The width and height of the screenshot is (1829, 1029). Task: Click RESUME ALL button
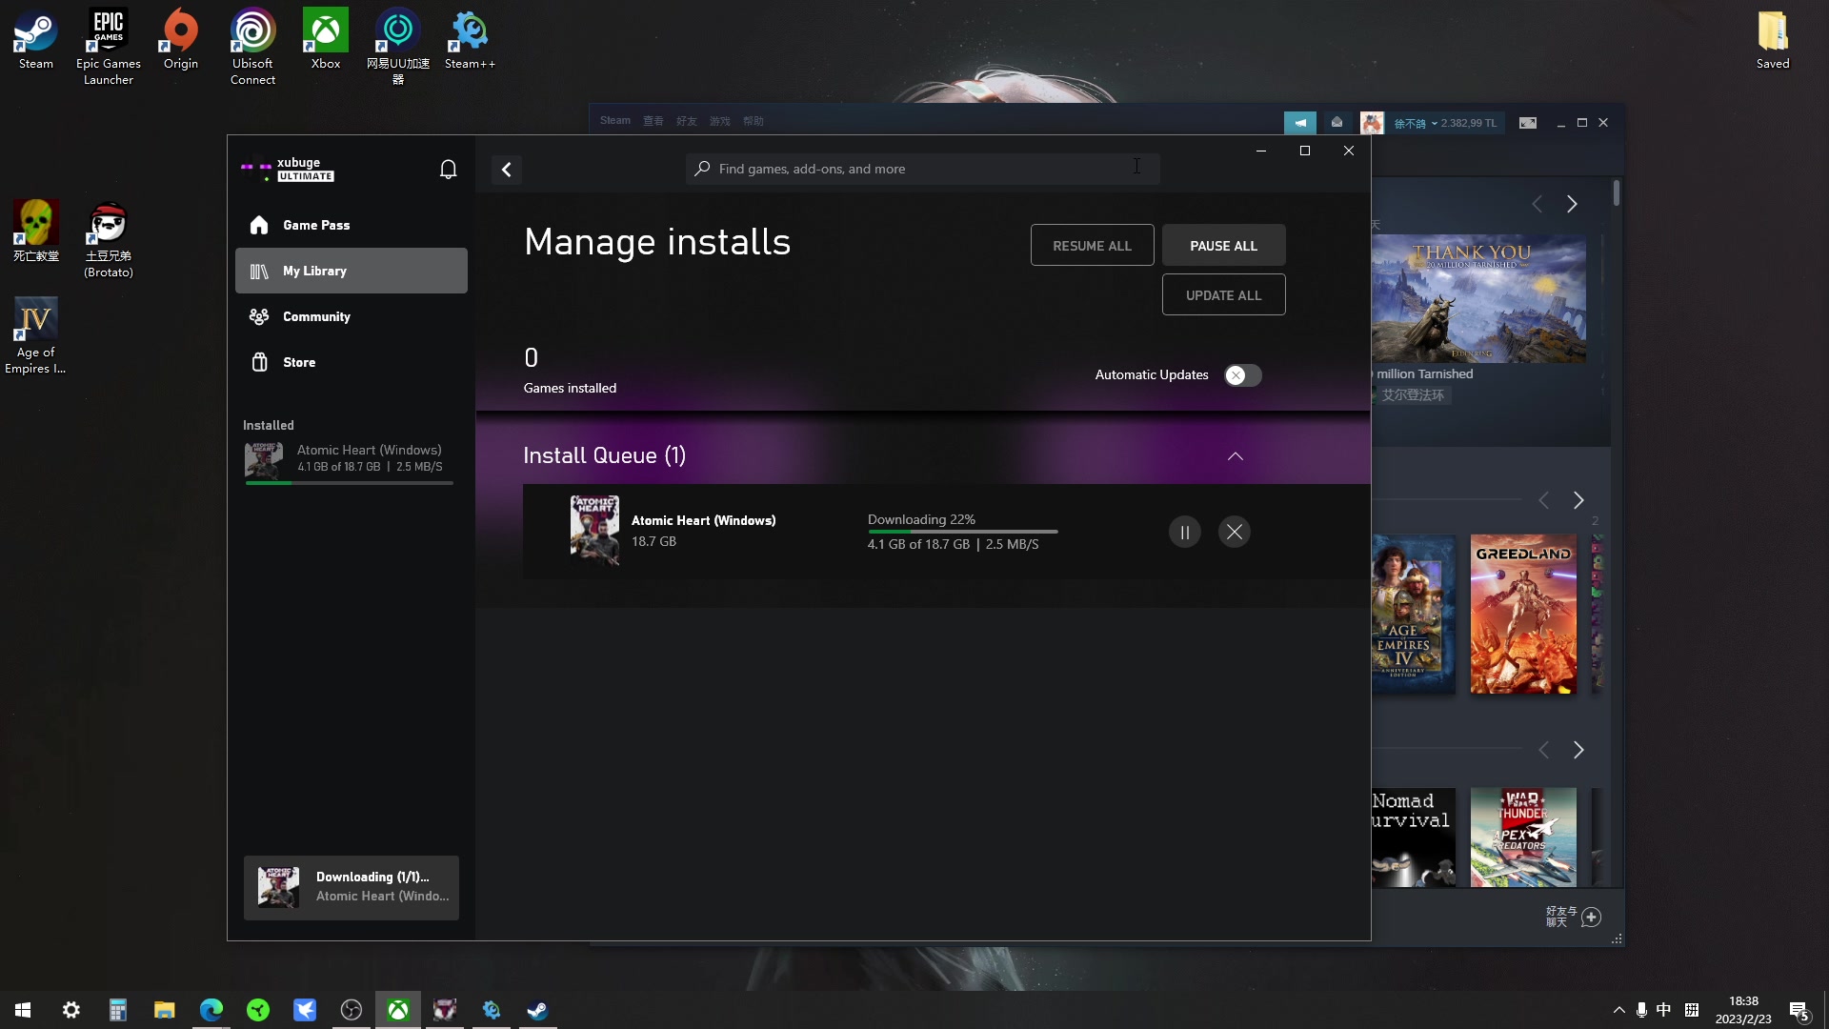tap(1092, 246)
